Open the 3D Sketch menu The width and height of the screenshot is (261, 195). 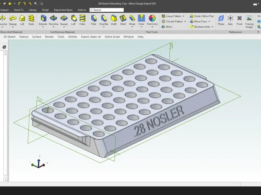[9, 37]
